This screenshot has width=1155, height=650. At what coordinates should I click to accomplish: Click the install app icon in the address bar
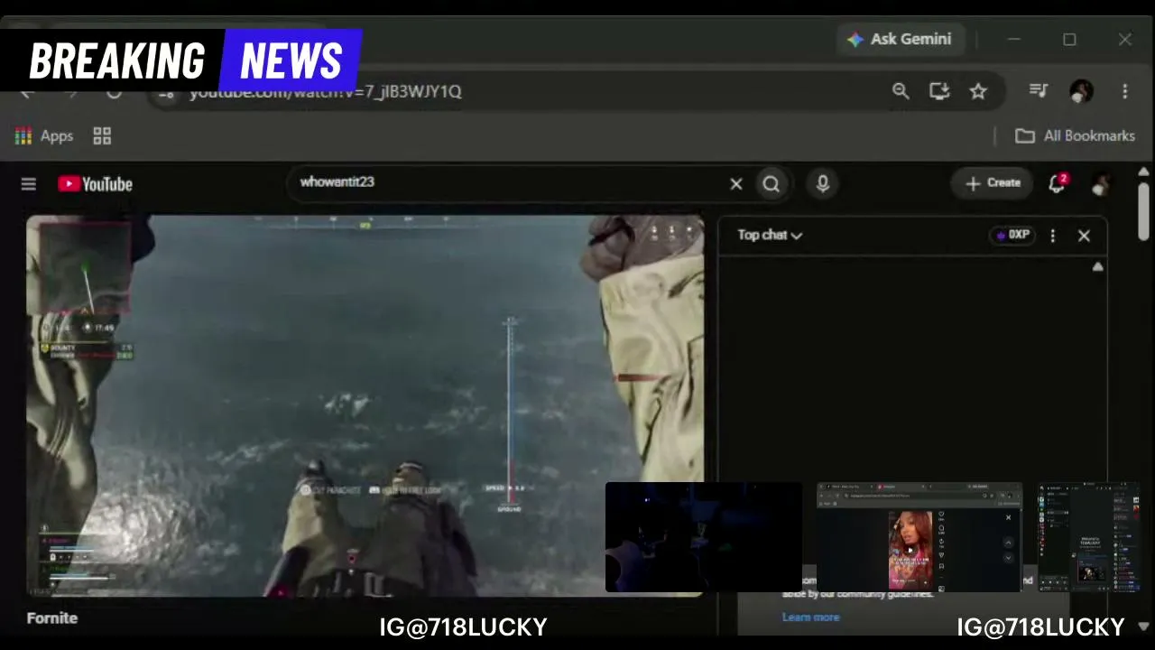939,90
